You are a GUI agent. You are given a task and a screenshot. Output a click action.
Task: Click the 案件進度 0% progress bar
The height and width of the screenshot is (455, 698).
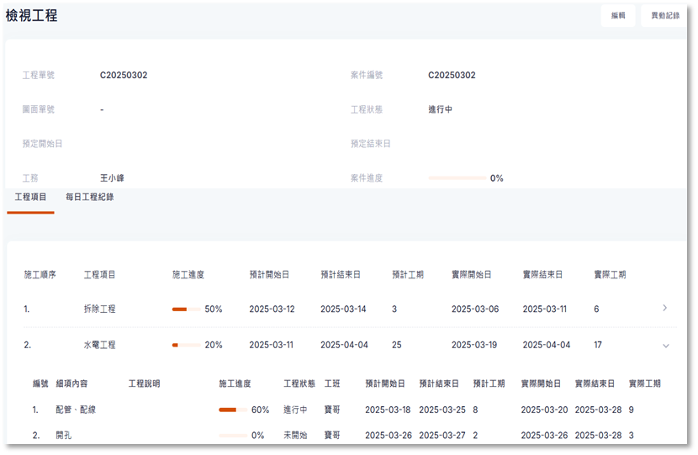click(457, 178)
